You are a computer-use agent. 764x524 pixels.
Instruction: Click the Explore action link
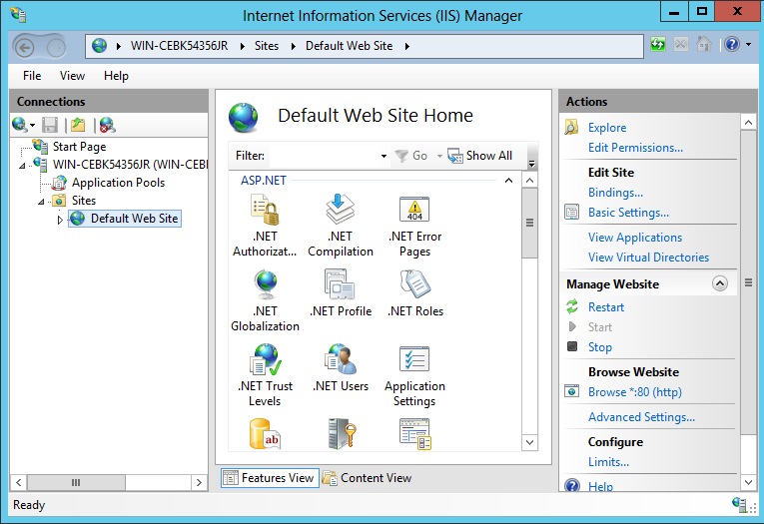coord(607,128)
